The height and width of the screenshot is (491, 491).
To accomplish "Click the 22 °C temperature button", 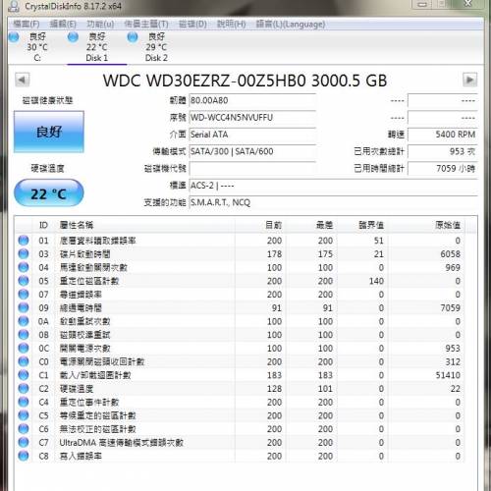I will click(49, 193).
